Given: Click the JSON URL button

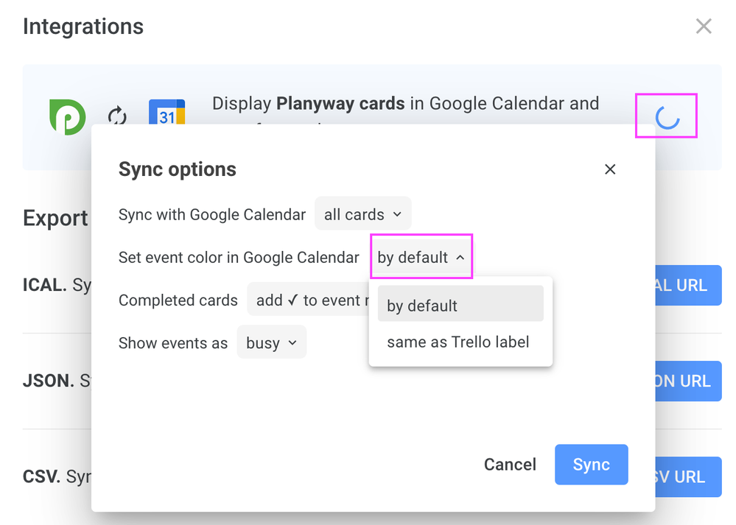Looking at the screenshot, I should pos(687,381).
